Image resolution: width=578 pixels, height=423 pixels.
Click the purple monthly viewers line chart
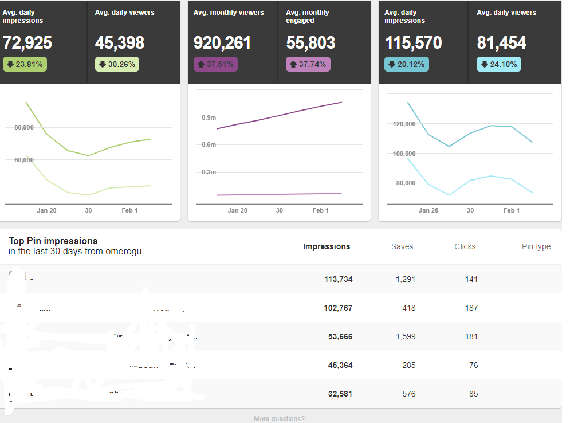coord(279,147)
